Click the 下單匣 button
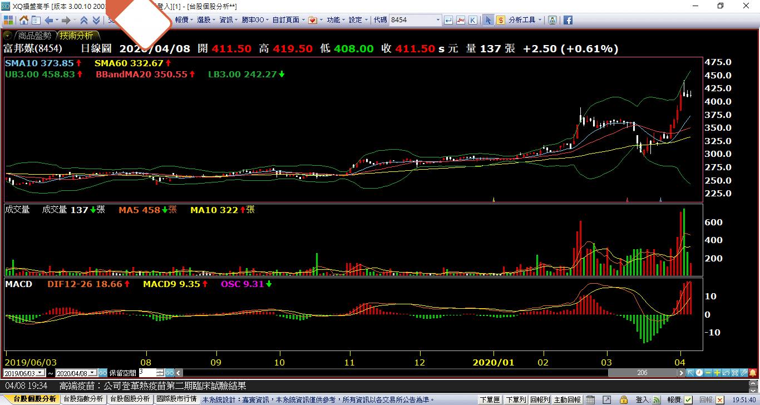Viewport: 760px width, 405px height. click(489, 399)
